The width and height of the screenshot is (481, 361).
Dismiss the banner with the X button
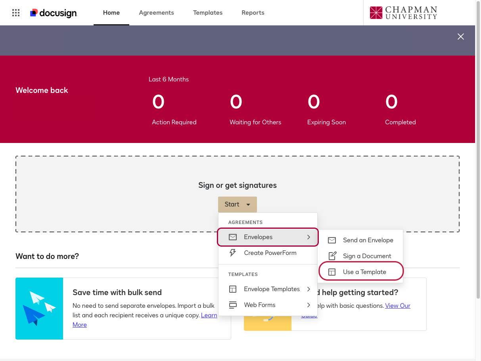[461, 37]
